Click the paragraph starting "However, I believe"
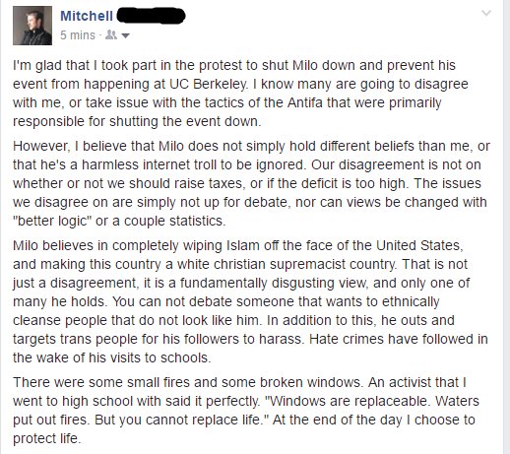Image resolution: width=510 pixels, height=454 pixels. 251,183
